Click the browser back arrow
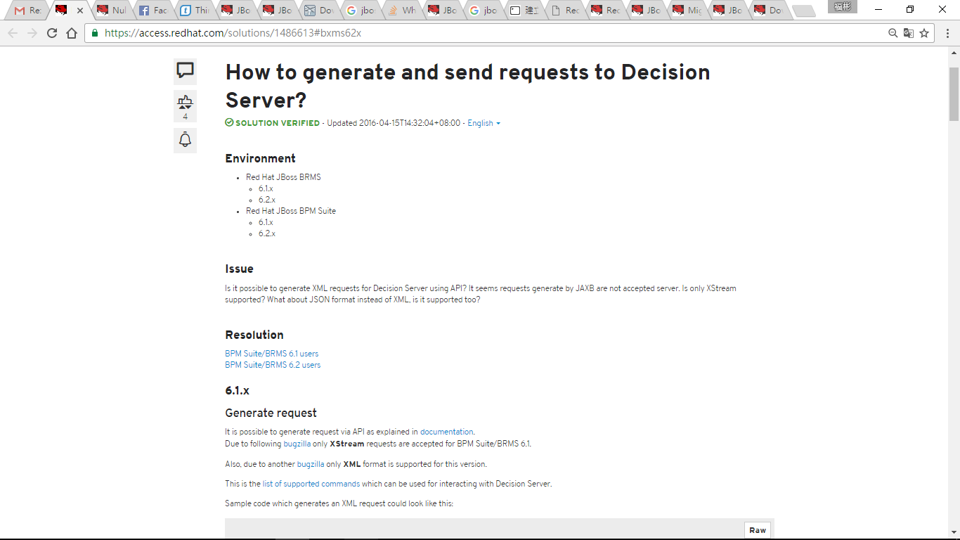960x540 pixels. click(x=13, y=33)
